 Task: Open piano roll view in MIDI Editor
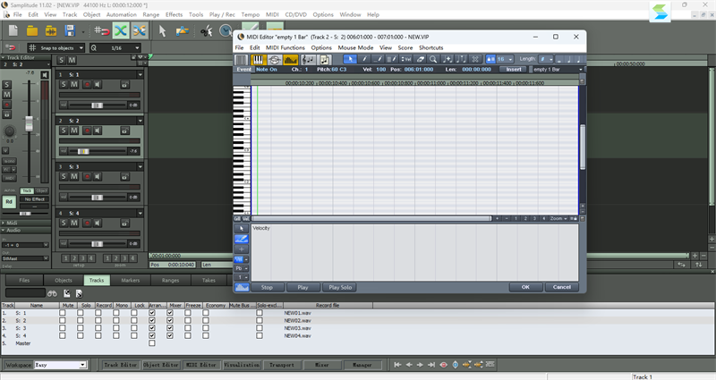257,59
